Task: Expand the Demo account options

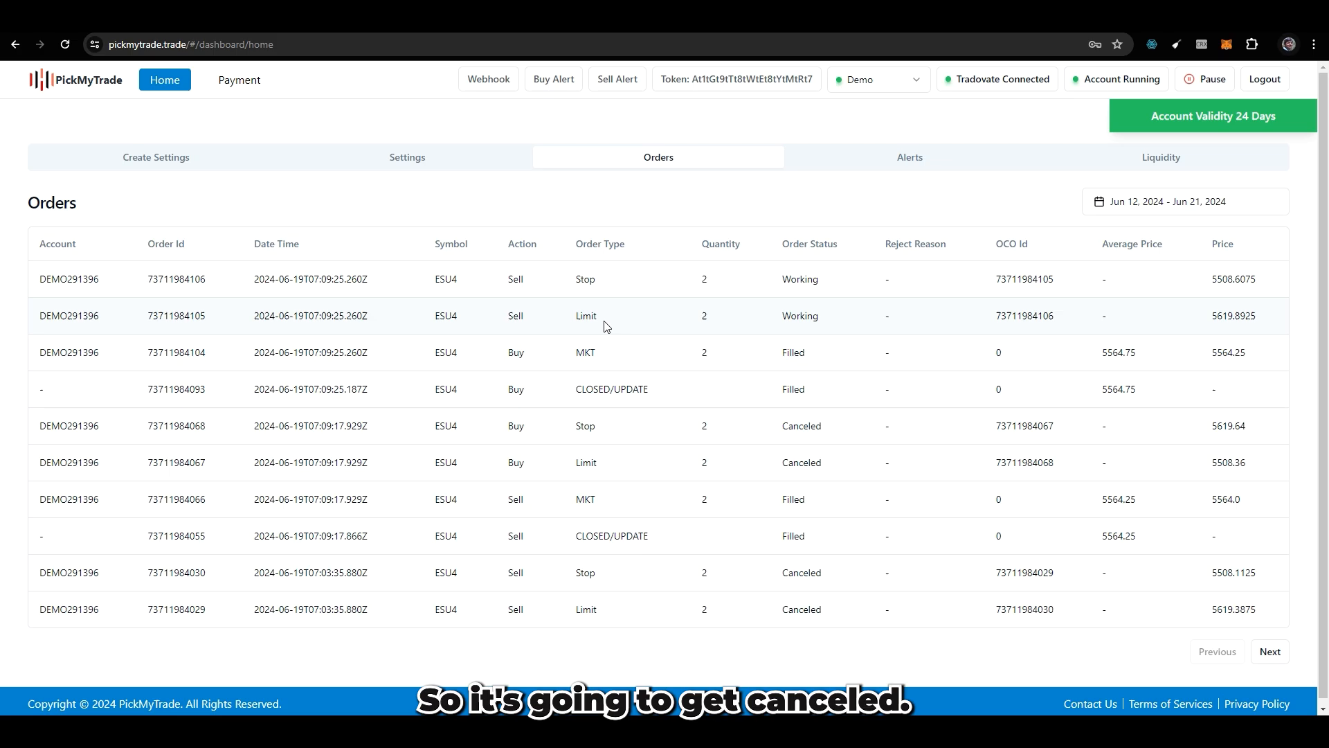Action: pyautogui.click(x=916, y=80)
